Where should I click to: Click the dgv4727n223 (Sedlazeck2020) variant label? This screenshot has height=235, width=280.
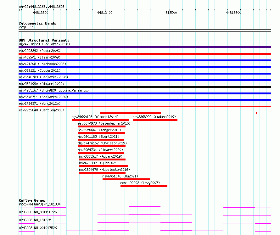point(44,44)
